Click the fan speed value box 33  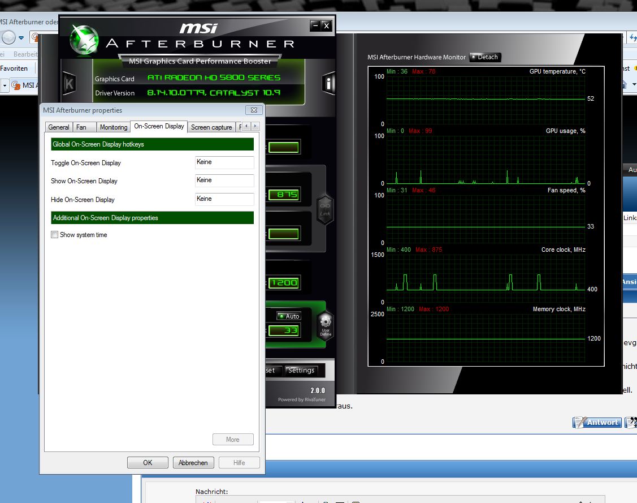[284, 330]
